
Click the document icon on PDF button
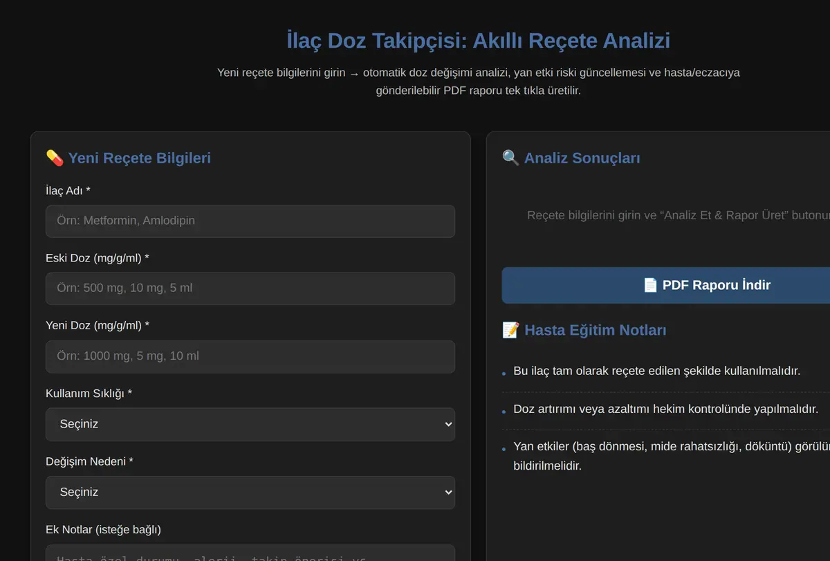pos(650,285)
